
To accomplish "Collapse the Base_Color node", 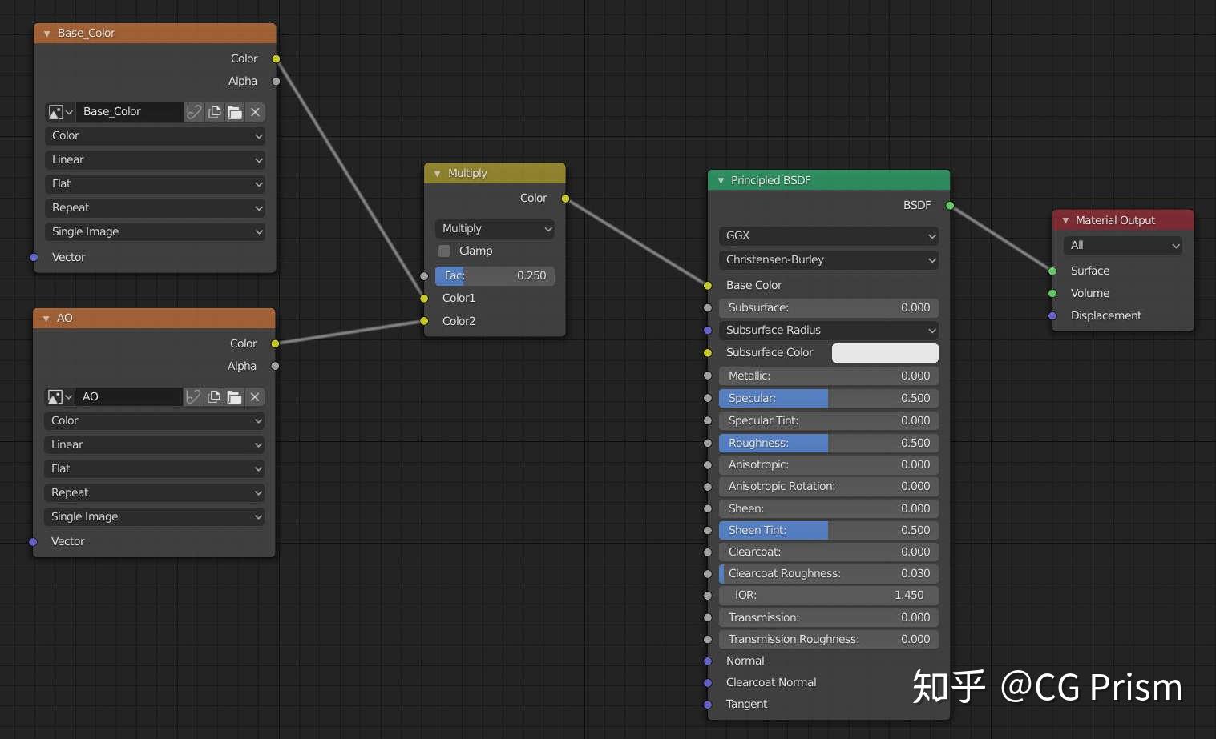I will click(46, 34).
